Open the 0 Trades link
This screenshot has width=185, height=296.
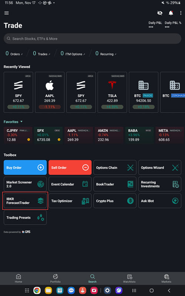coord(41,54)
